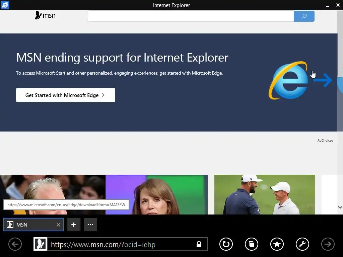343x257 pixels.
Task: Open tab tools with the three-dots button
Action: [x=90, y=225]
